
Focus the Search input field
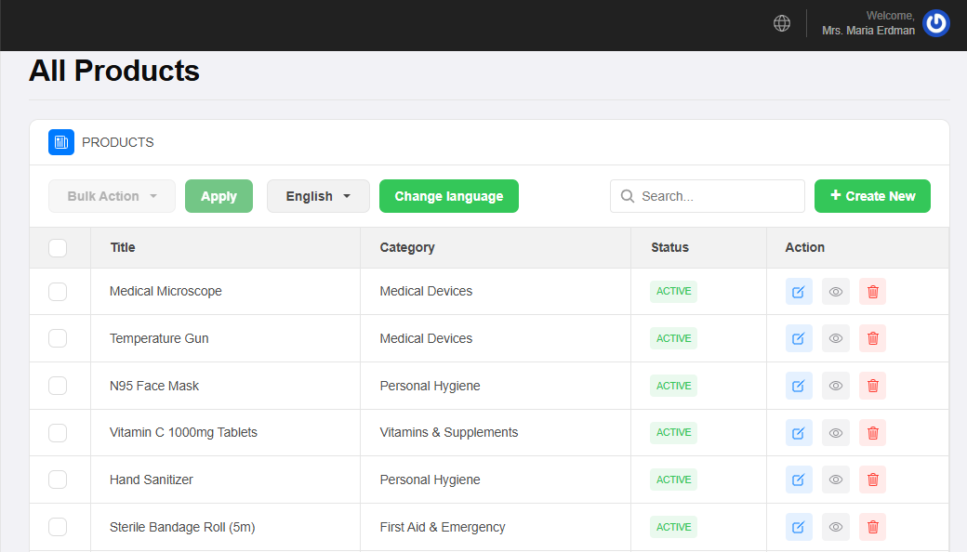click(716, 196)
